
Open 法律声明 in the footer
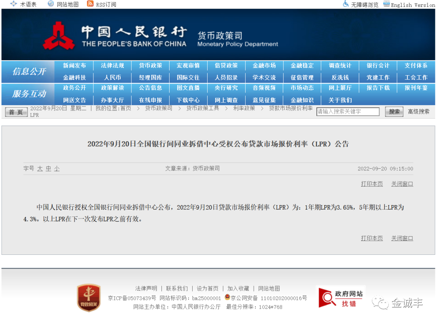146,288
